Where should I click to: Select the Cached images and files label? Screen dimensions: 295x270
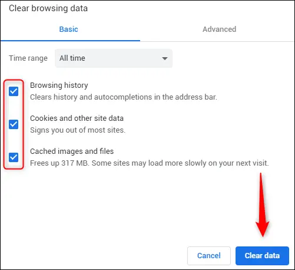(72, 152)
